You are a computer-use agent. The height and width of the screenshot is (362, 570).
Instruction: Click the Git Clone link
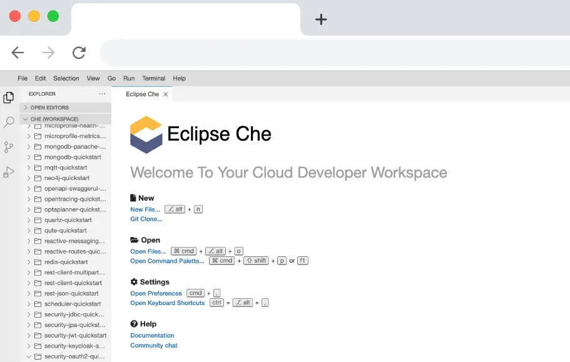[146, 219]
